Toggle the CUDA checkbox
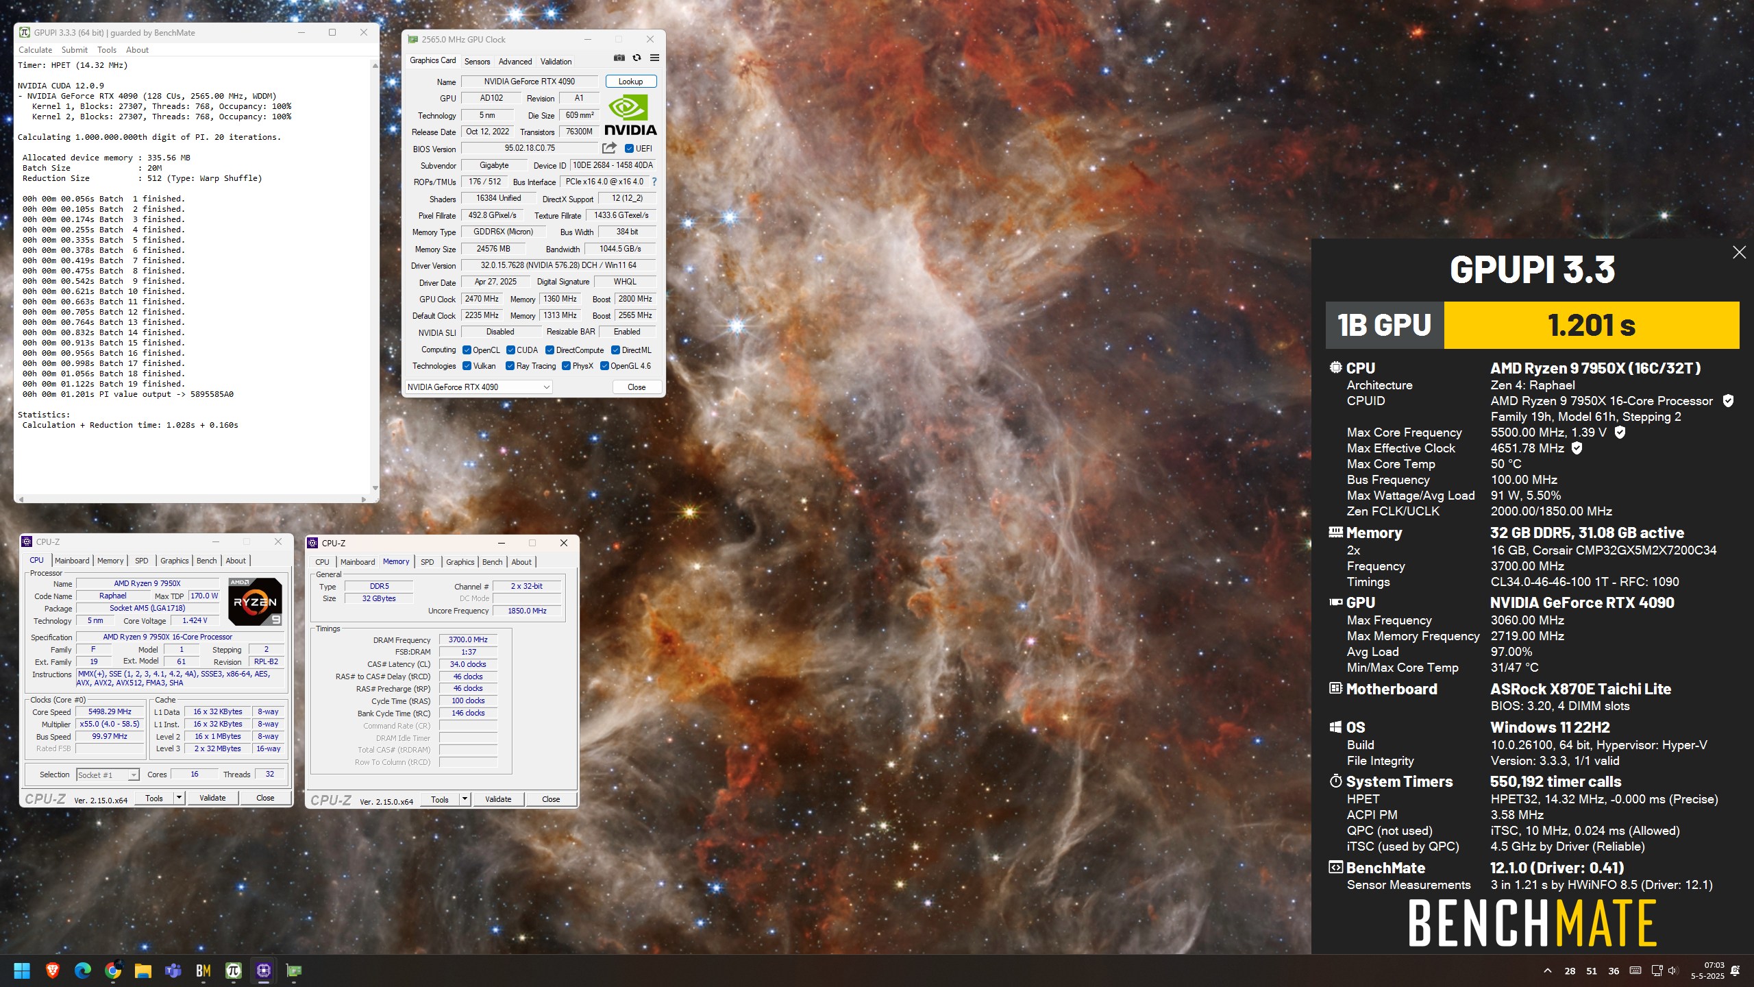The width and height of the screenshot is (1754, 987). [510, 350]
